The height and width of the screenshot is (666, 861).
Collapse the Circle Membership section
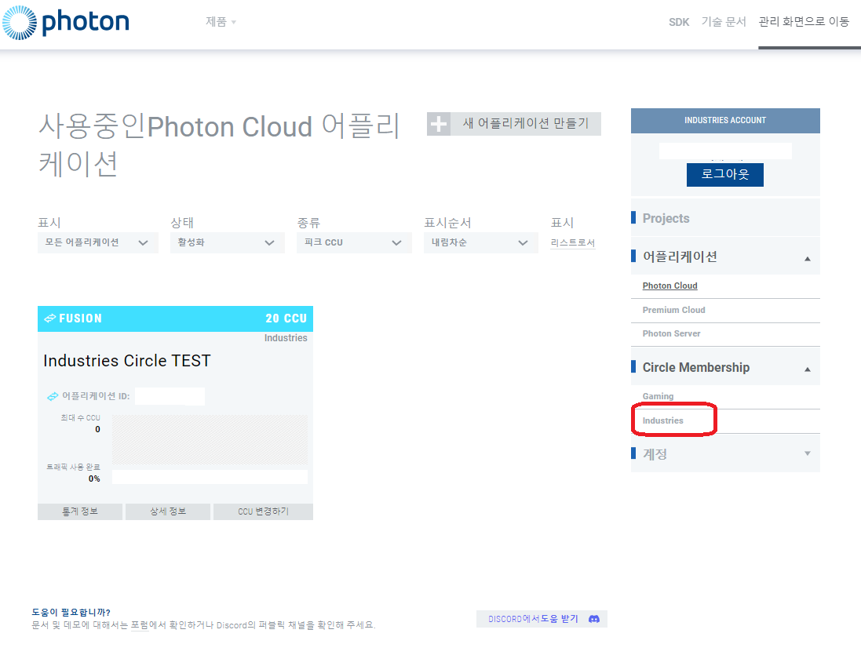(807, 369)
